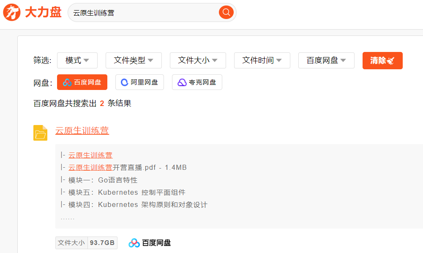Click the 大力盘 site name text
Screen dimensions: 423x253
43,12
